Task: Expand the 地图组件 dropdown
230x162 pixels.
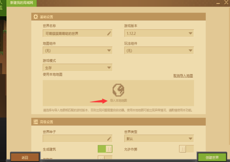Action: click(77, 50)
